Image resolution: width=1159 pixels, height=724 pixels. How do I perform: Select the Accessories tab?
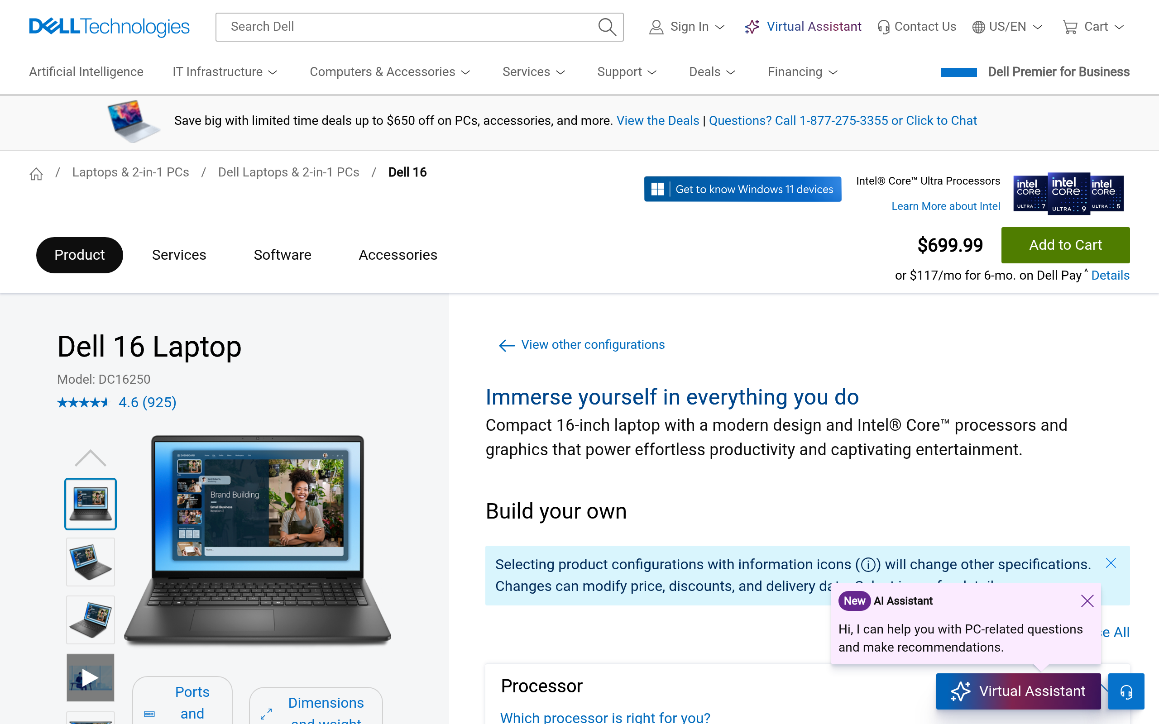point(398,255)
